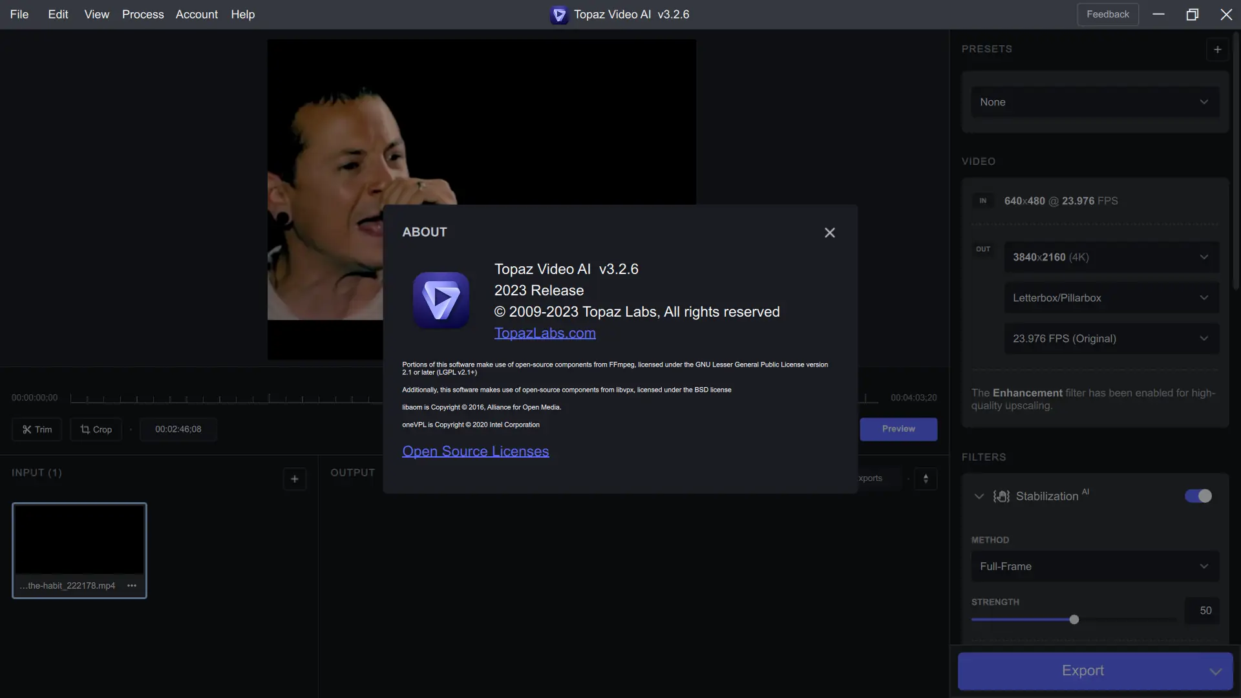Select the the-habit_222178.mp4 input thumbnail

coord(80,540)
